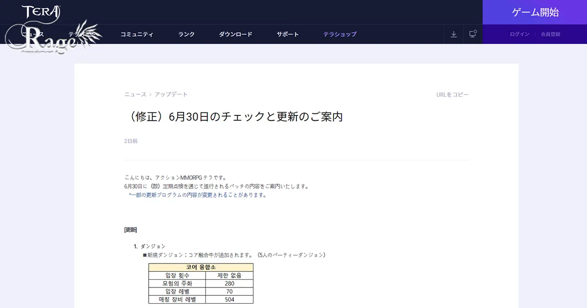Select ランク from the top navigation

[x=186, y=34]
